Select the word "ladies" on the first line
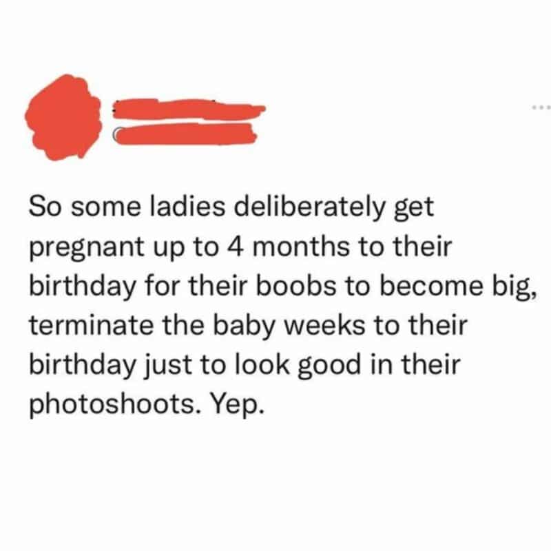Viewport: 551px width, 551px height. tap(188, 206)
